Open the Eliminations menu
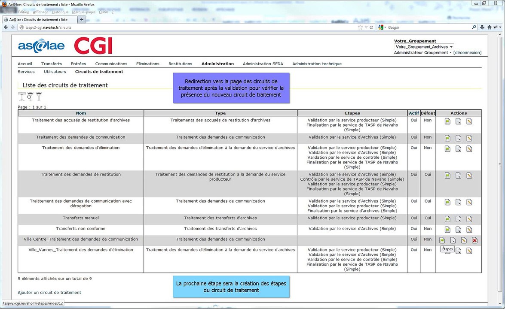The height and width of the screenshot is (309, 505). coord(148,64)
